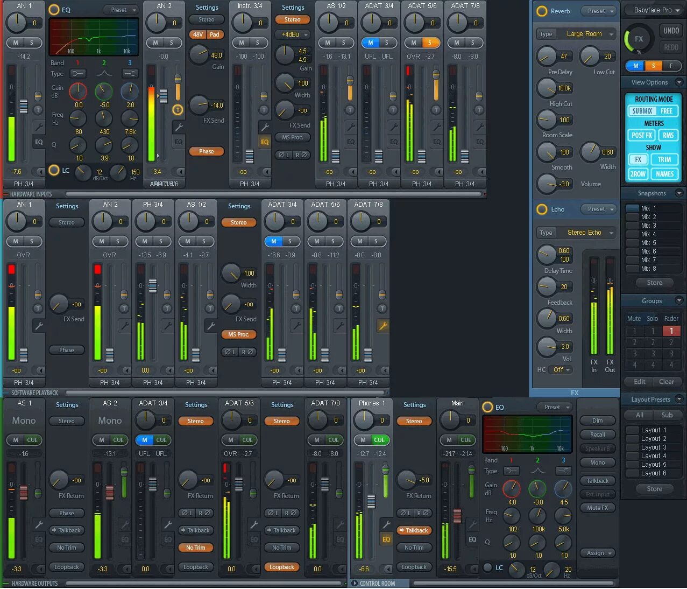Toggle orange MS Proc. in Software Playback settings
This screenshot has width=687, height=589.
[x=238, y=334]
